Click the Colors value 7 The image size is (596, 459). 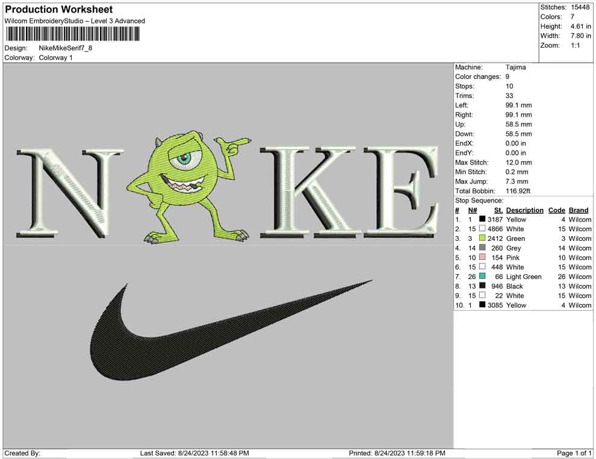(573, 17)
